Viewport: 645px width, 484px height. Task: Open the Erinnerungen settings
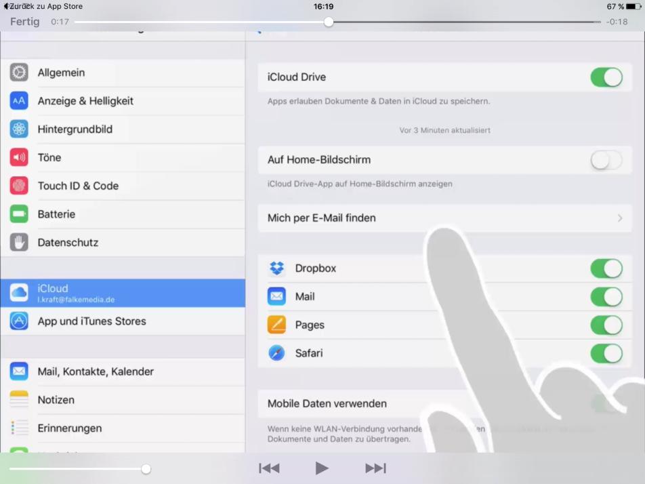123,428
